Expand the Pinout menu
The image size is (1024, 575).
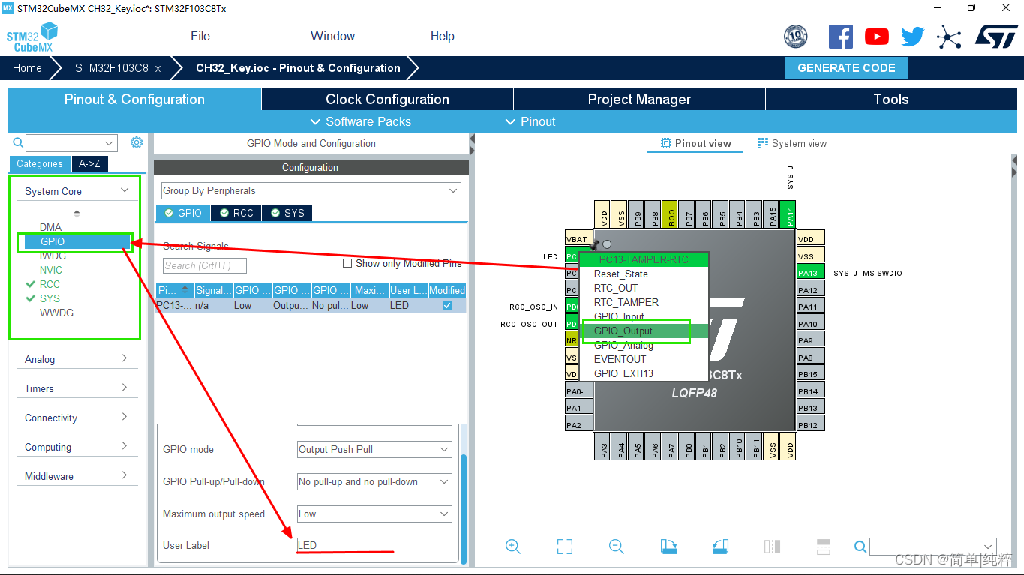[530, 121]
